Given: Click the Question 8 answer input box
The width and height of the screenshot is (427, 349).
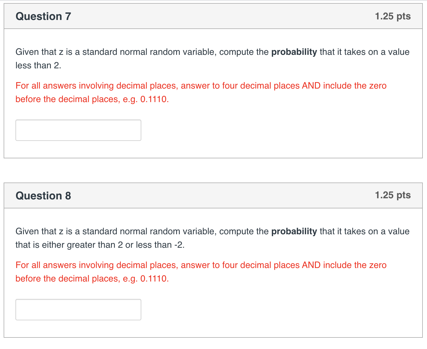Looking at the screenshot, I should [x=78, y=309].
